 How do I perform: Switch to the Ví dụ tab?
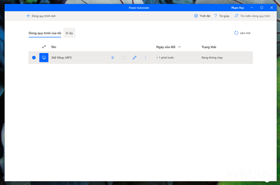69,33
